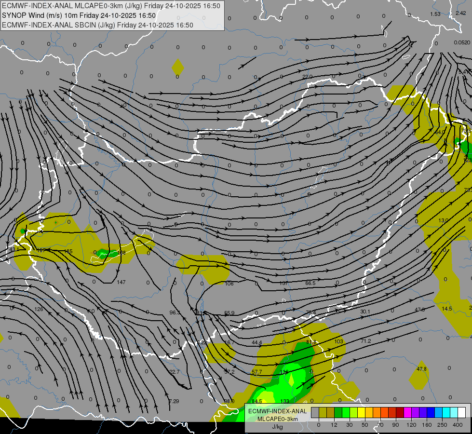Click the map value 16.7
The width and height of the screenshot is (472, 434).
229,342
